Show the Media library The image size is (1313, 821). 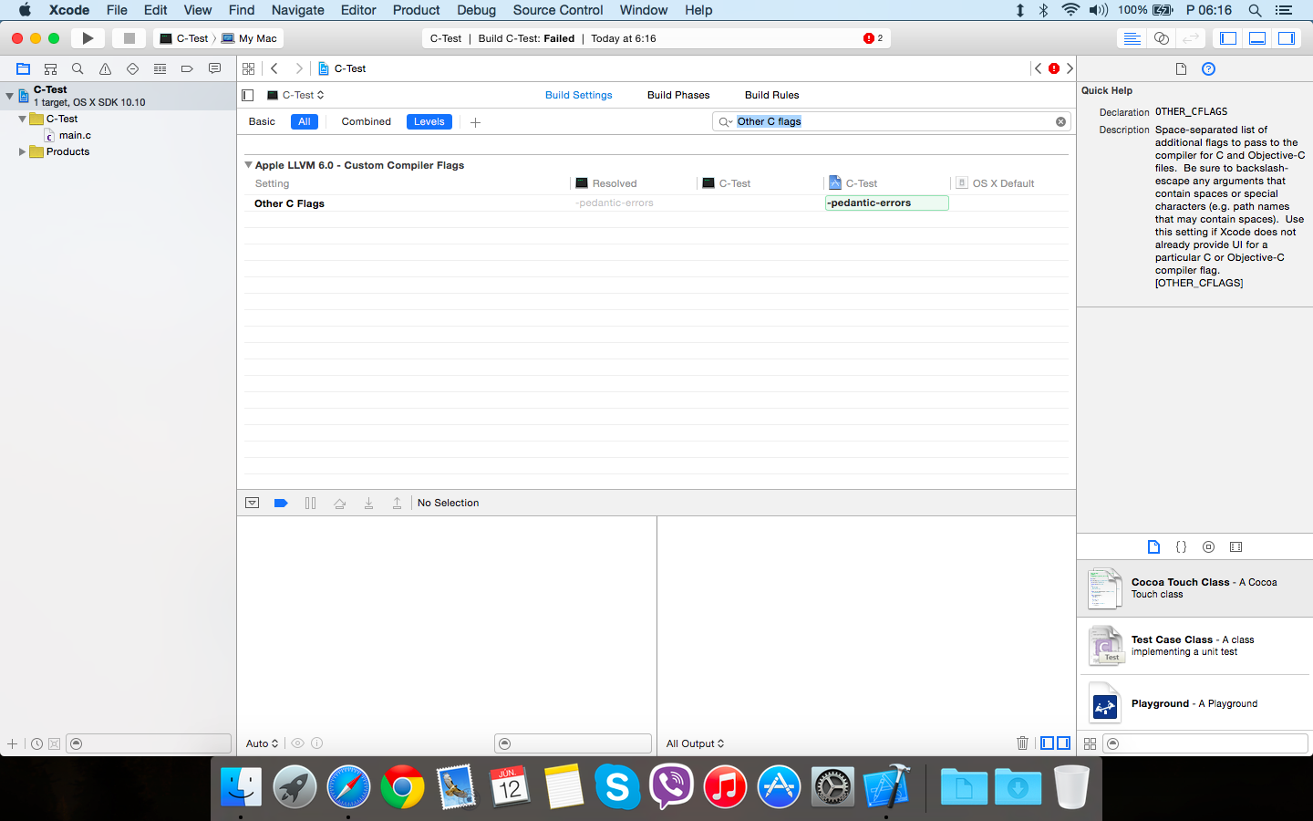(x=1235, y=546)
